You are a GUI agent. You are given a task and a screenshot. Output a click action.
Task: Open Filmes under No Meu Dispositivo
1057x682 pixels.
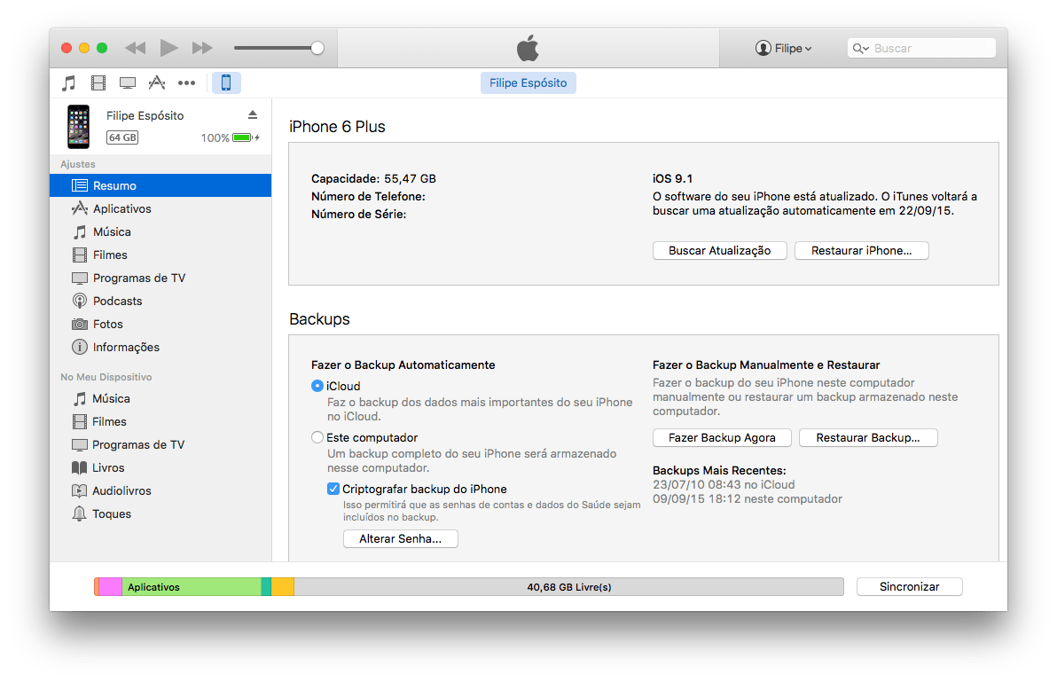161,421
